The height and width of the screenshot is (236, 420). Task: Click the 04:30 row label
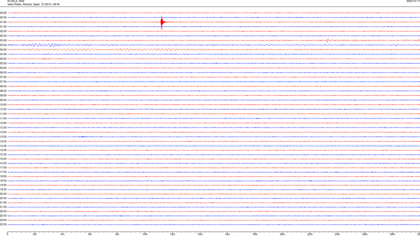point(3,54)
